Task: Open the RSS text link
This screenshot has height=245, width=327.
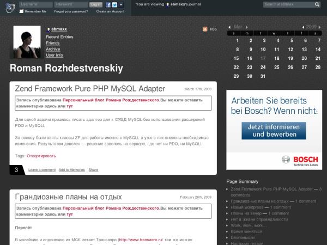Action: pos(213,29)
